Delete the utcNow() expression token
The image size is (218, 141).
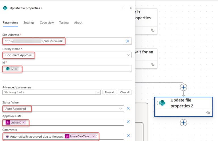(x=24, y=122)
